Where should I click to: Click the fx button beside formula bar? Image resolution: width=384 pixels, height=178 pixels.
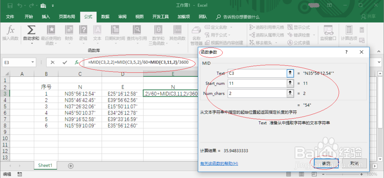[77, 63]
